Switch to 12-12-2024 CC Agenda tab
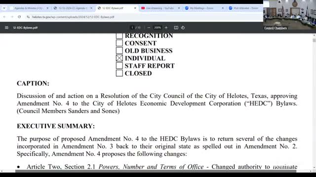 click(x=73, y=8)
